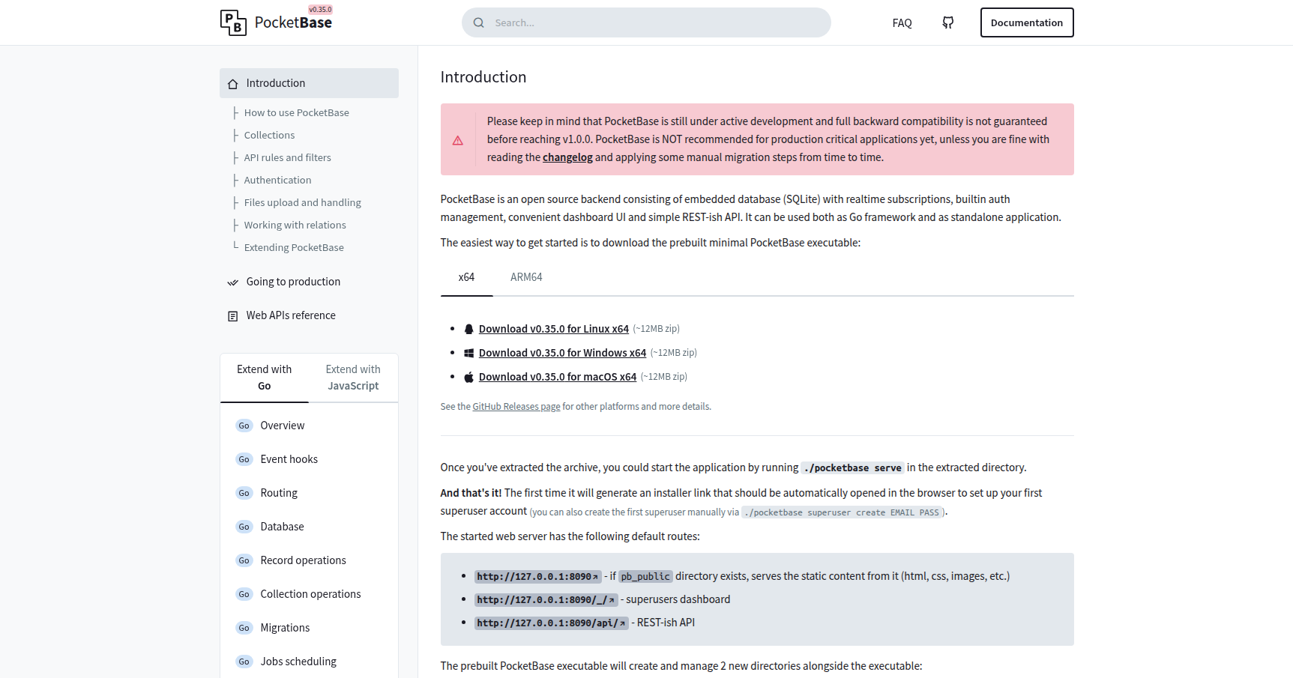Open the GitHub repository icon
This screenshot has width=1293, height=678.
point(948,22)
